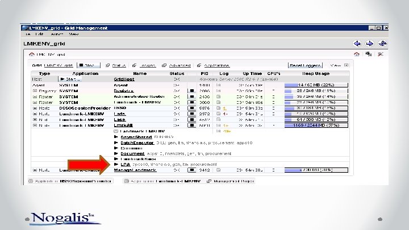
Task: Open the Edit menu in the menu bar
Action: coord(39,34)
